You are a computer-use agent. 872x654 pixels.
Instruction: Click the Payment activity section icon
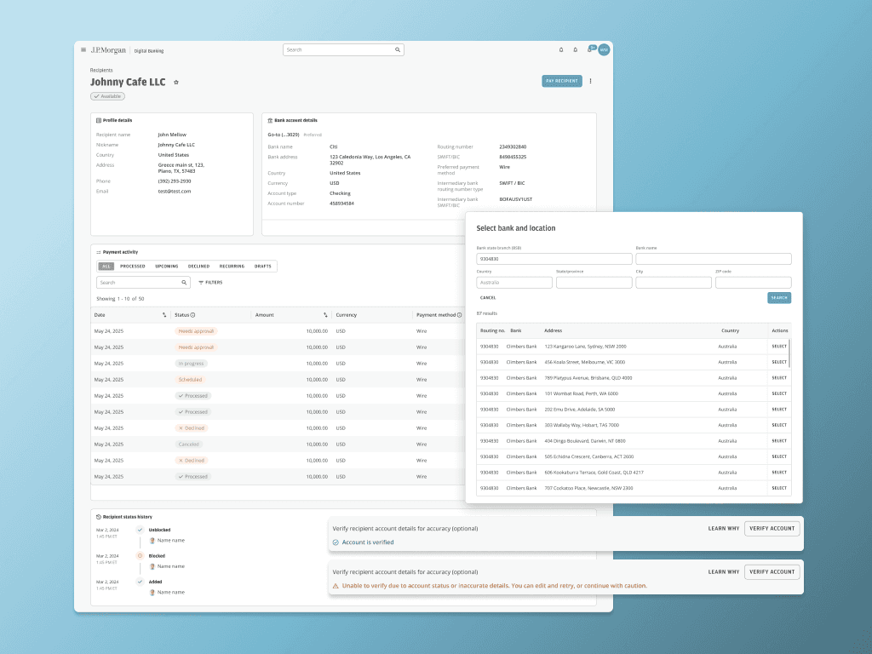point(99,252)
